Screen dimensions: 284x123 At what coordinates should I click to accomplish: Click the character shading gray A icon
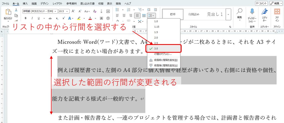coord(102,18)
